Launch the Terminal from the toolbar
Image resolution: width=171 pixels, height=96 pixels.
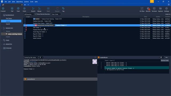[x=154, y=10]
